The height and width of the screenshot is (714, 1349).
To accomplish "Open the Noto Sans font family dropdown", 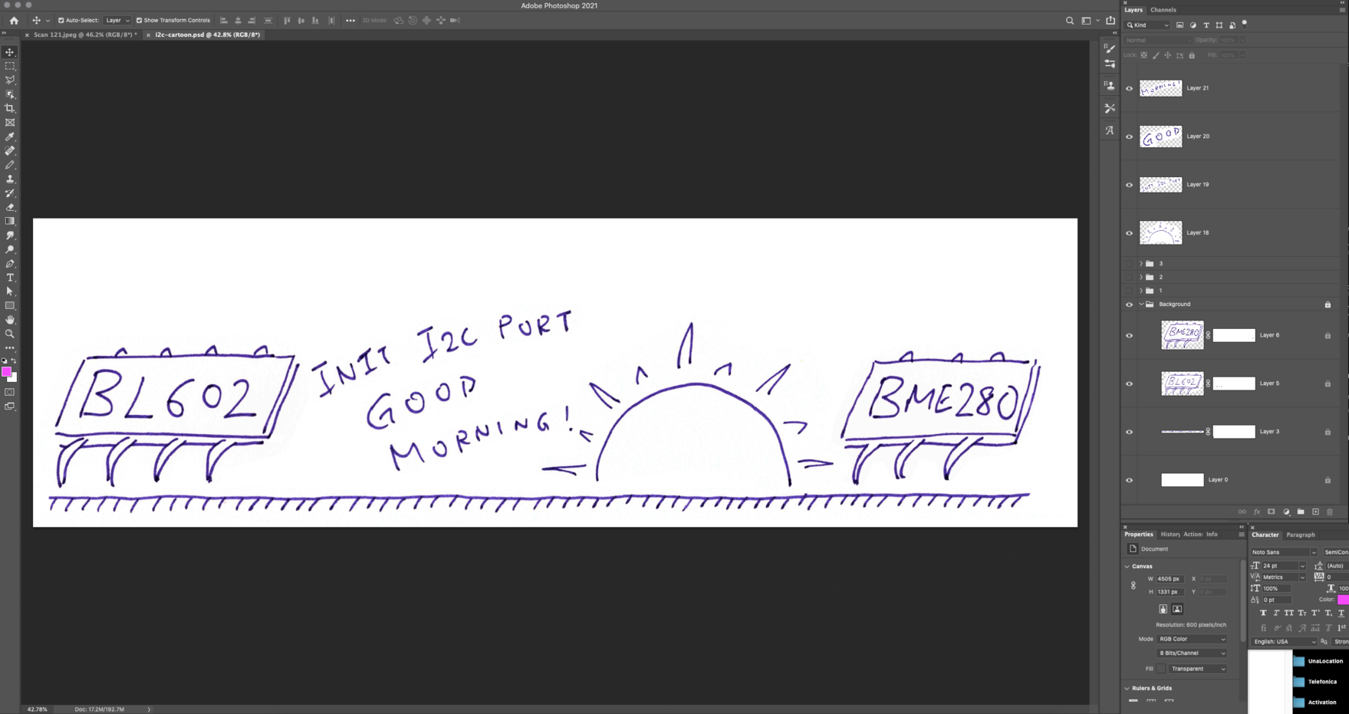I will [x=1283, y=552].
